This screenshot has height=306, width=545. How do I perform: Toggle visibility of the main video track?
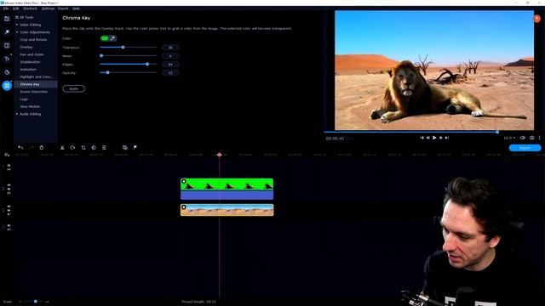pos(9,207)
